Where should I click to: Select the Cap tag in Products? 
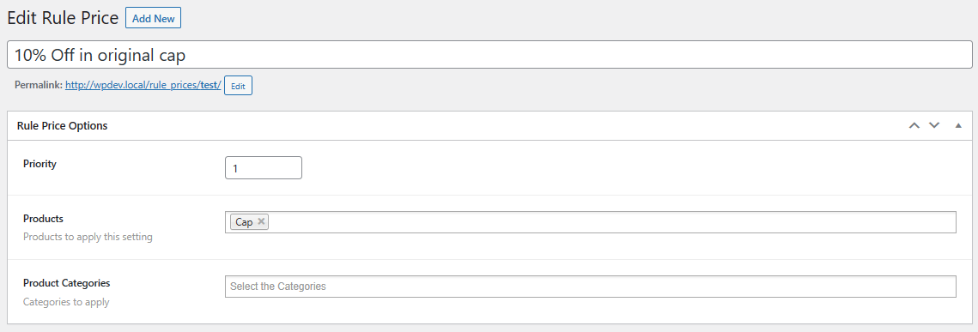[244, 222]
